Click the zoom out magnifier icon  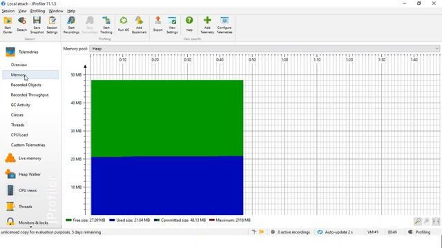click(427, 221)
